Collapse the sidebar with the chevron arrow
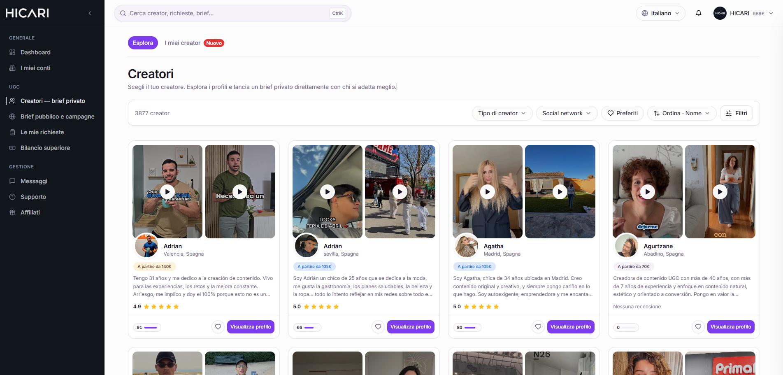The image size is (783, 375). click(x=90, y=13)
